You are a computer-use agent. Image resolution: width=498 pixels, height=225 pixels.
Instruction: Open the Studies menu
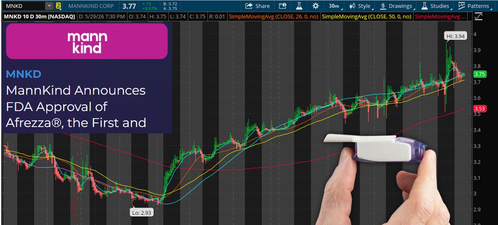pyautogui.click(x=436, y=6)
